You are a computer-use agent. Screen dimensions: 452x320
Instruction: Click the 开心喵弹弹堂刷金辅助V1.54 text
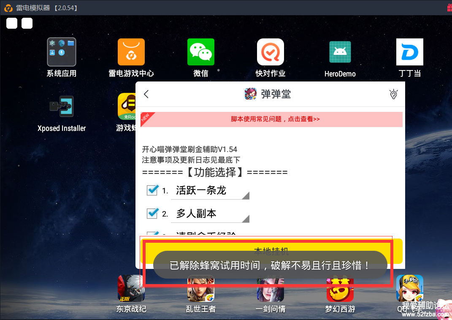189,149
